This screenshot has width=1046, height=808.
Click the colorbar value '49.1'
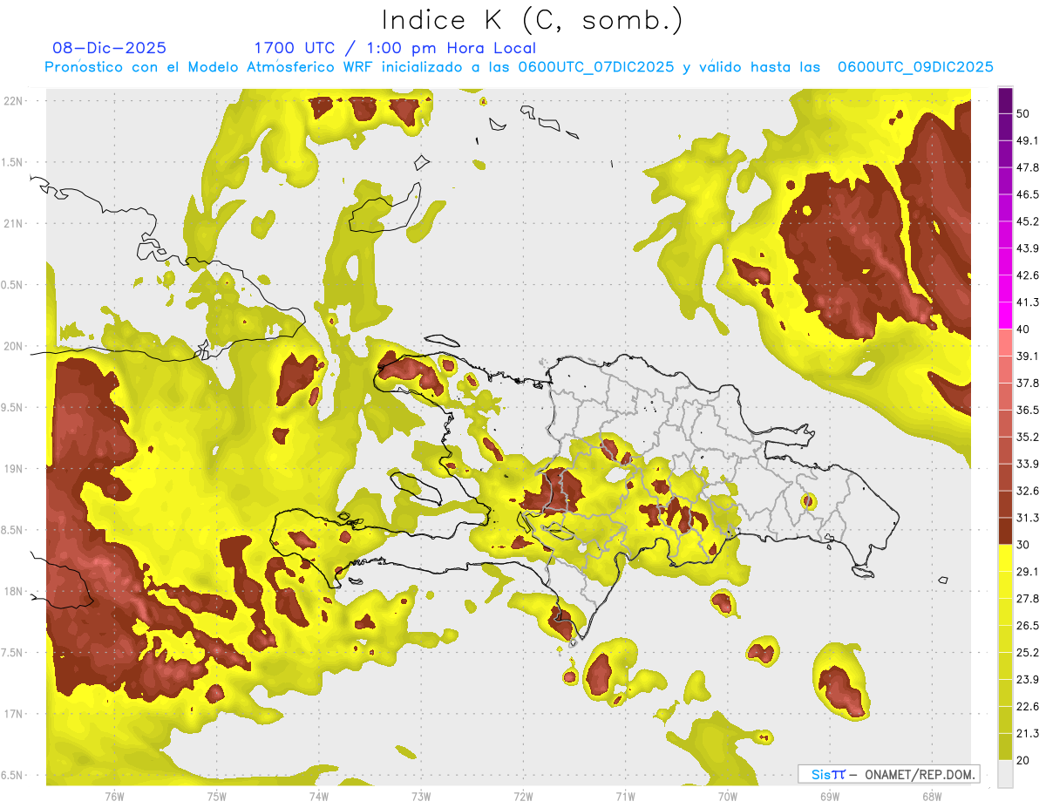point(1028,140)
